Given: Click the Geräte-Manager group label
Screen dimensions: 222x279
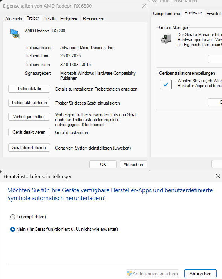Looking at the screenshot, I should click(174, 28).
